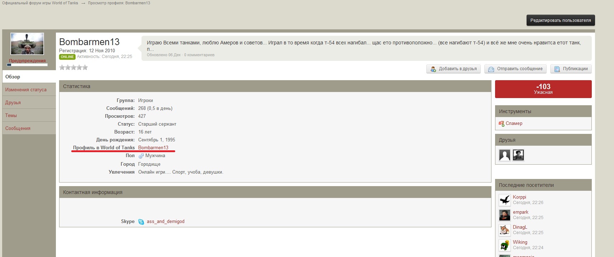Switch to Изменения статуса tab

tap(29, 89)
